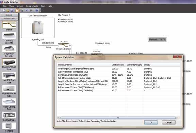Select row Length of farthest fitting(Actual) between ODU and IDU
This screenshot has height=133, width=196.
click(x=118, y=81)
